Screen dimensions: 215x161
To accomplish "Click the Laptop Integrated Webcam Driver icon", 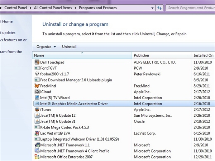I will pos(37,139).
